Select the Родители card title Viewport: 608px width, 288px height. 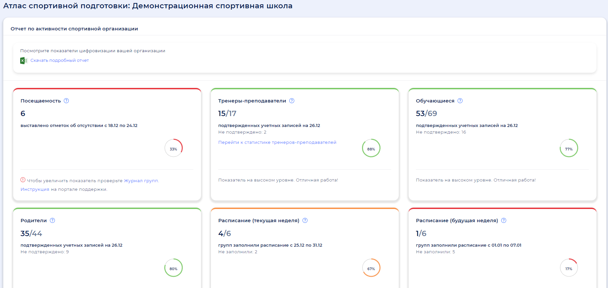pos(33,221)
